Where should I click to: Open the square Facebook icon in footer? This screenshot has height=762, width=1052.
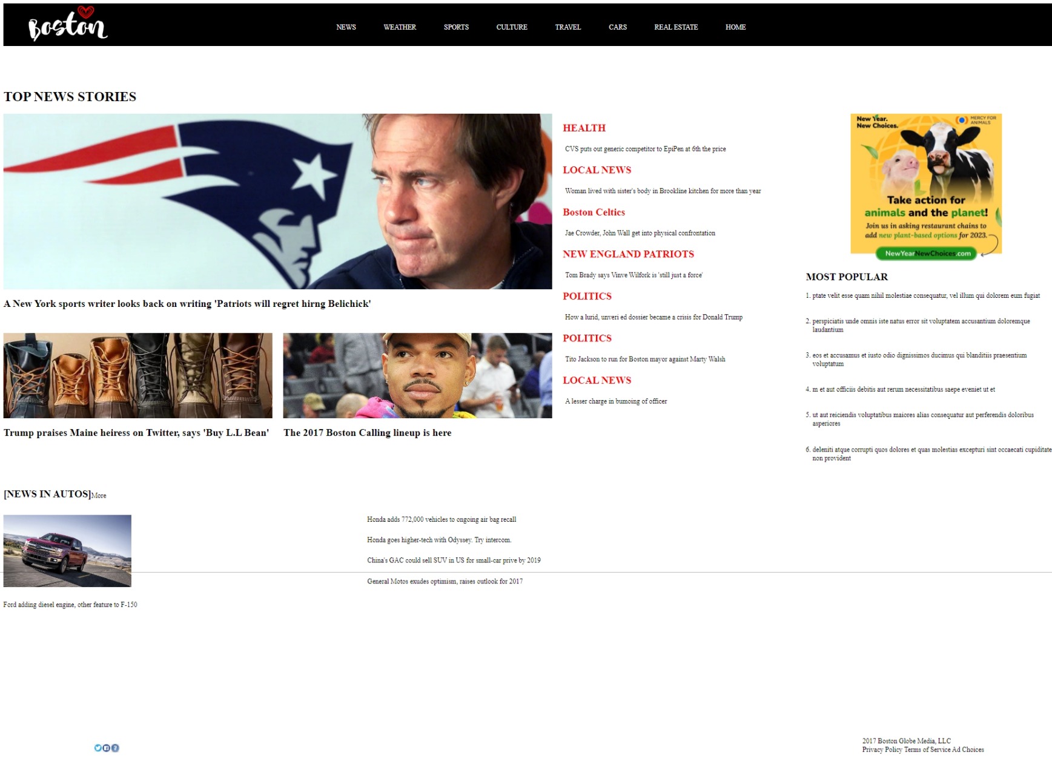tap(107, 748)
